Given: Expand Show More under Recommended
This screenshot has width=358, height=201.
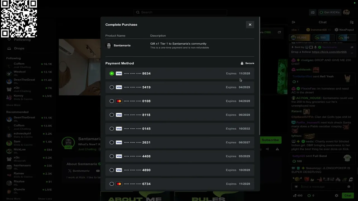Looking at the screenshot, I should (x=13, y=199).
